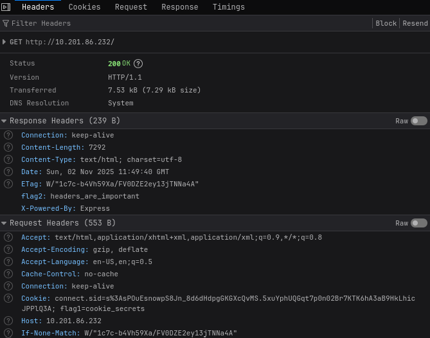The image size is (430, 338).
Task: Enable Raw view for Request Headers
Action: coord(418,223)
